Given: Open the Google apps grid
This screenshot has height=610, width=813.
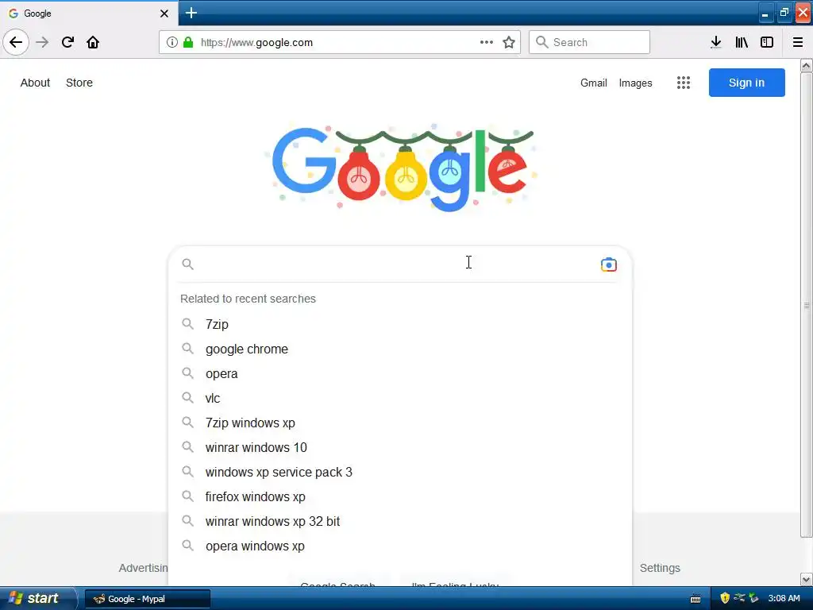Looking at the screenshot, I should [684, 83].
